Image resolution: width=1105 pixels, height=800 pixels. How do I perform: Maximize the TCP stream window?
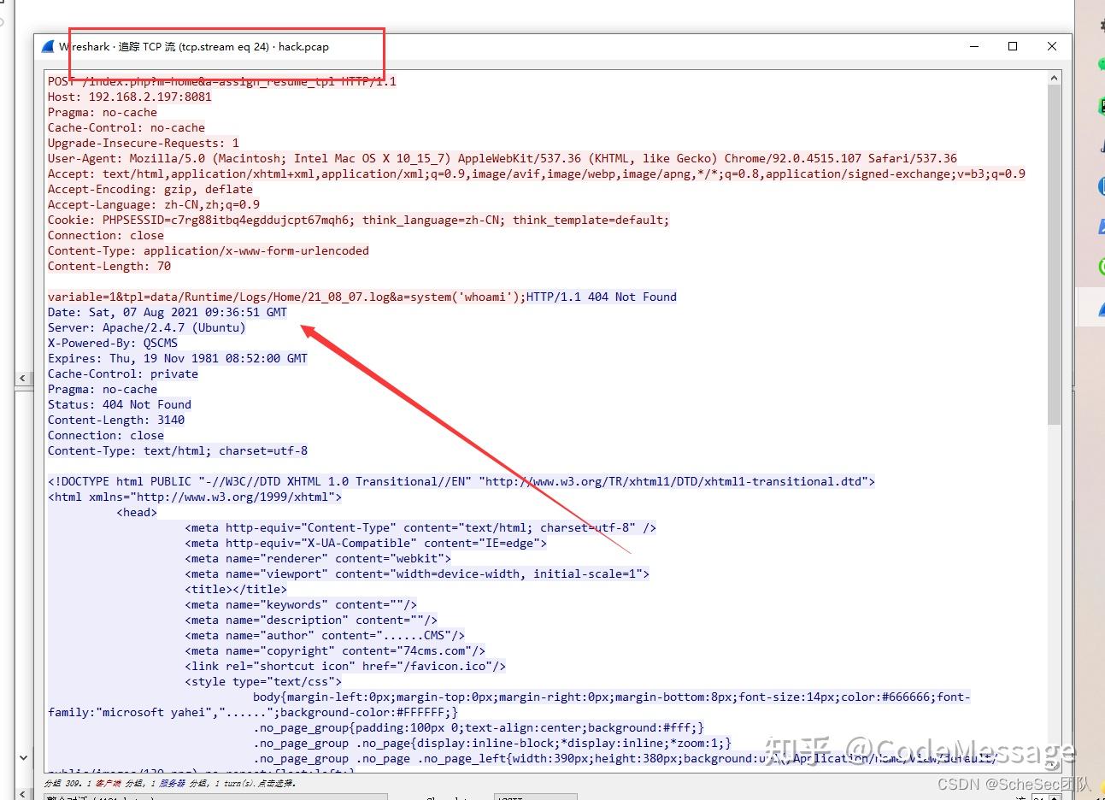(1012, 47)
